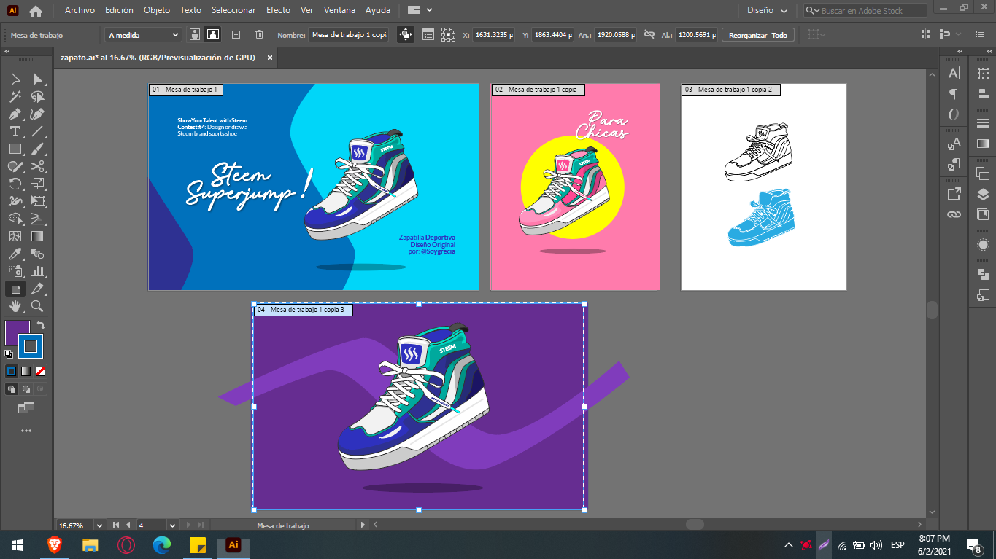Pick the Paintbrush tool
The image size is (996, 559).
tap(37, 149)
